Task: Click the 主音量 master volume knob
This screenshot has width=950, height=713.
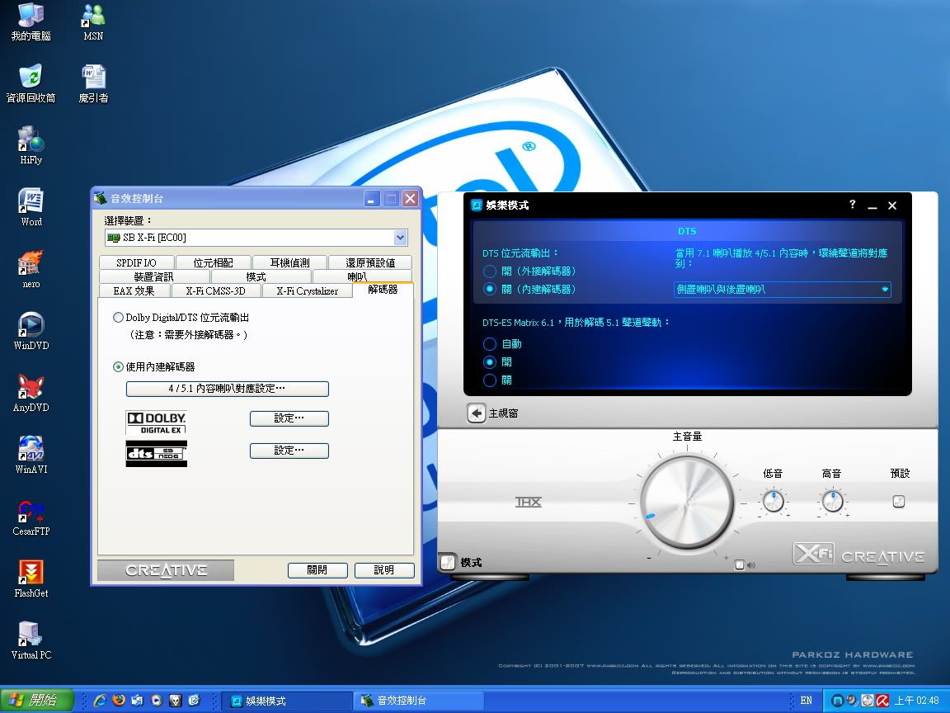Action: click(687, 502)
